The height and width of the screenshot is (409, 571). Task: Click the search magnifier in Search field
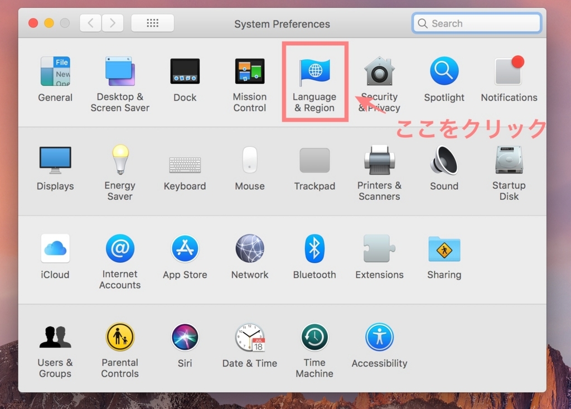point(423,23)
